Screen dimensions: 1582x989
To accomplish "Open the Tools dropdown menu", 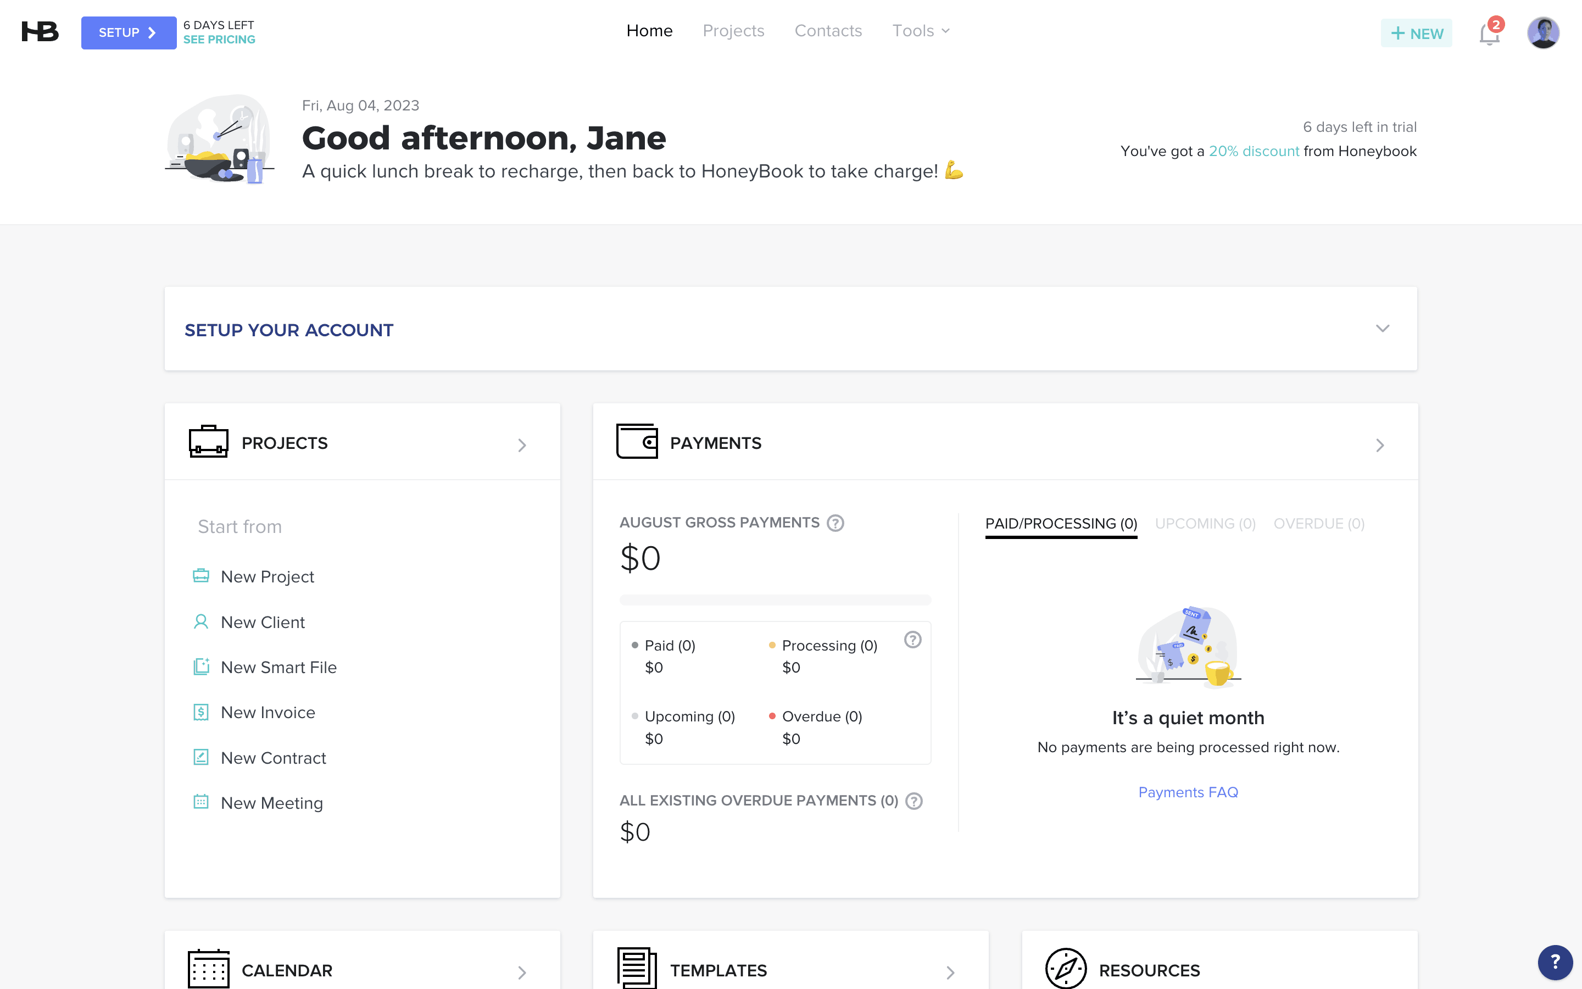I will click(921, 31).
